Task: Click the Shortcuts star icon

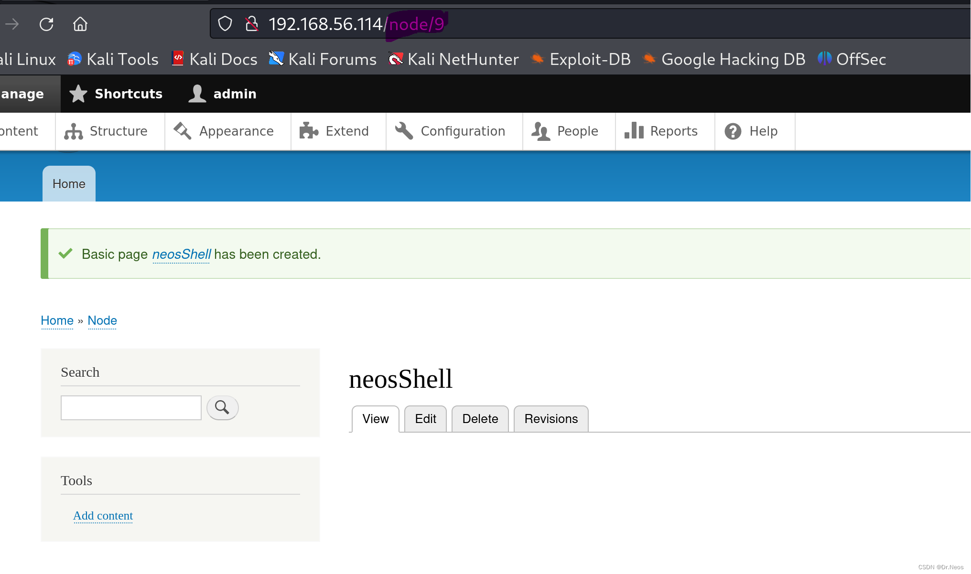Action: (79, 94)
